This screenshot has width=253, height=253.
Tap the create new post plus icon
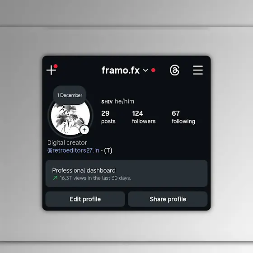52,70
